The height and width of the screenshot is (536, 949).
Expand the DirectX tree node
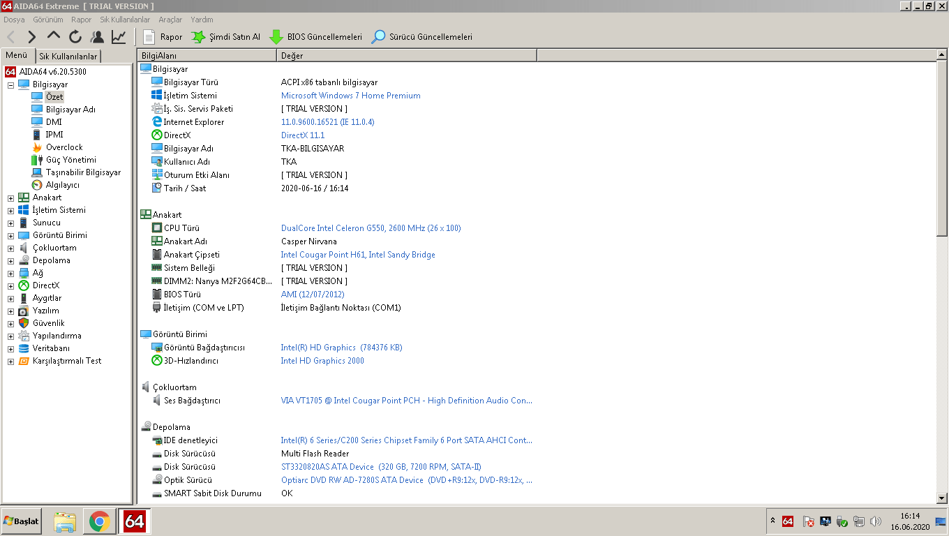tap(10, 286)
